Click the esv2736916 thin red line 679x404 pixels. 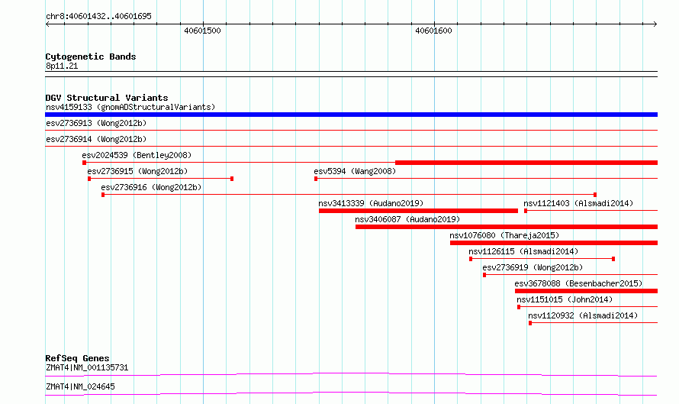(x=349, y=195)
